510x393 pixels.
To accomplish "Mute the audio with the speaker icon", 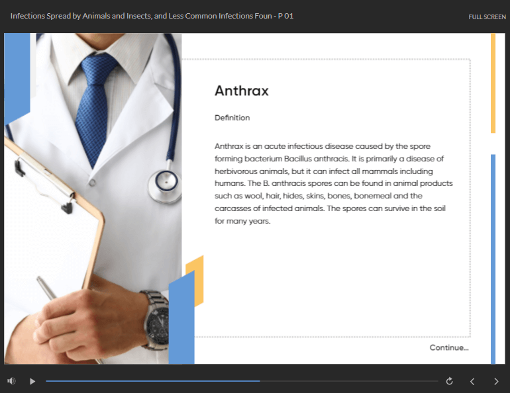I will click(x=11, y=381).
